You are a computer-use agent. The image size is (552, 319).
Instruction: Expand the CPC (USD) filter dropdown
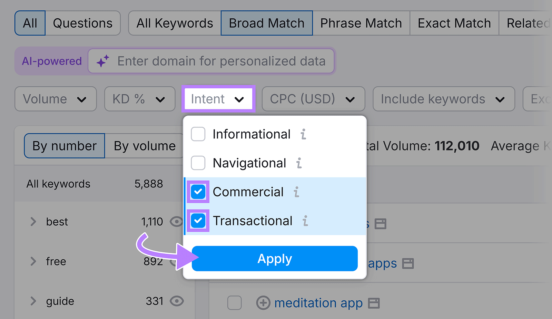(313, 99)
